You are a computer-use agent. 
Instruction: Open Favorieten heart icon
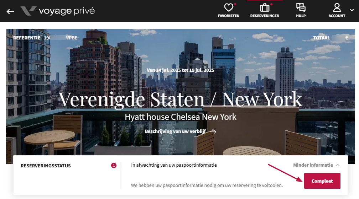click(x=229, y=7)
